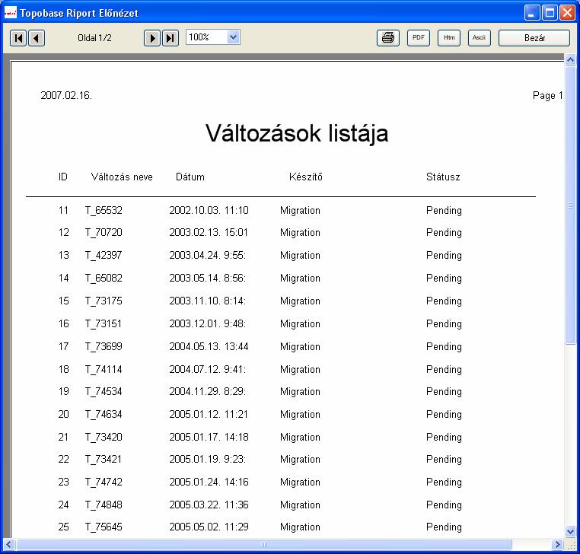Close the Topobase Riport Előnézet window
The width and height of the screenshot is (580, 554).
coord(567,13)
